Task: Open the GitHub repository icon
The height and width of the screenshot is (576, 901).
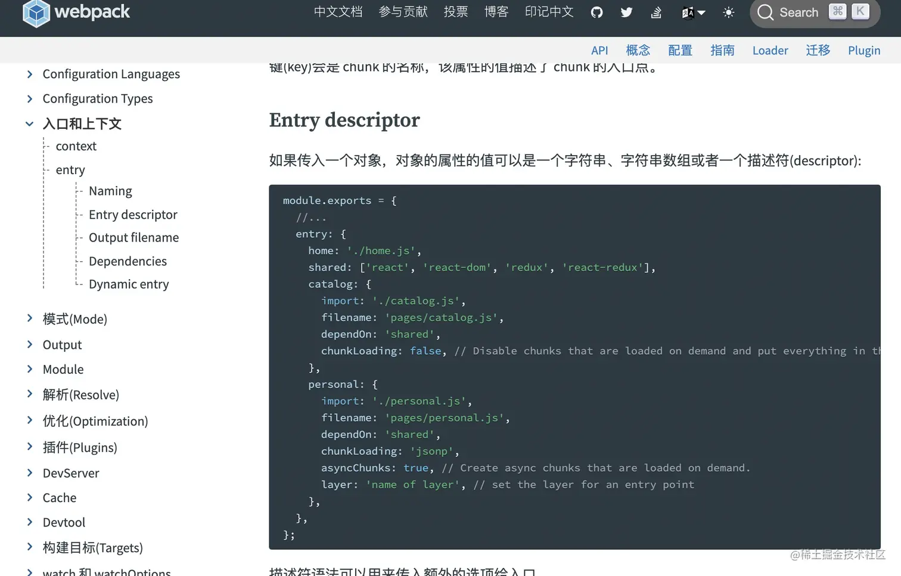Action: [596, 13]
